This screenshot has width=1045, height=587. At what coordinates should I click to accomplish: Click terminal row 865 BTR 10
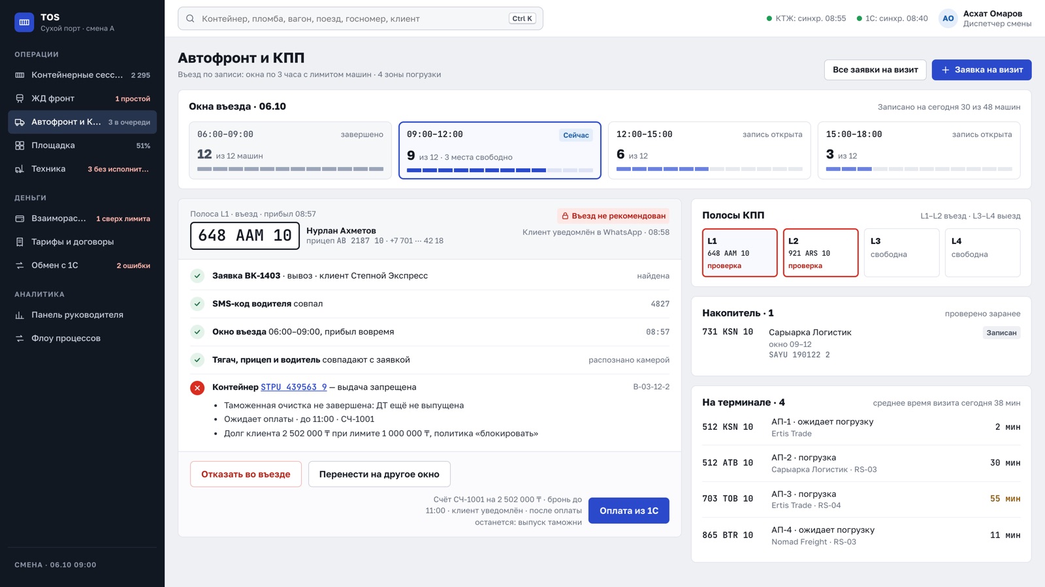(861, 535)
